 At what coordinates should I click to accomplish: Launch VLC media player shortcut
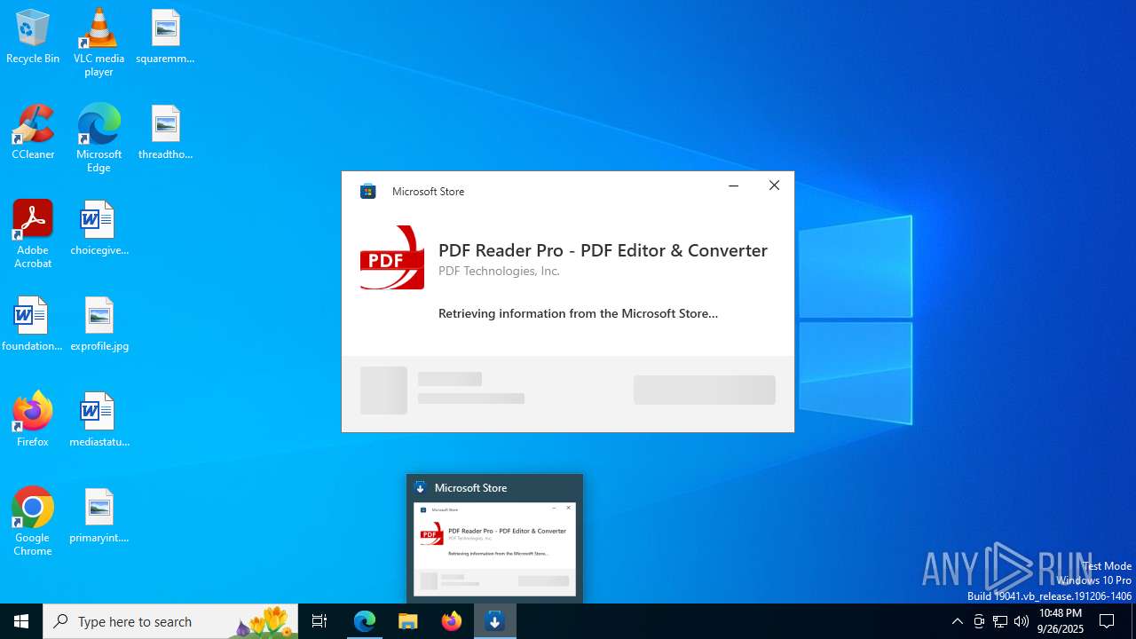point(99,43)
